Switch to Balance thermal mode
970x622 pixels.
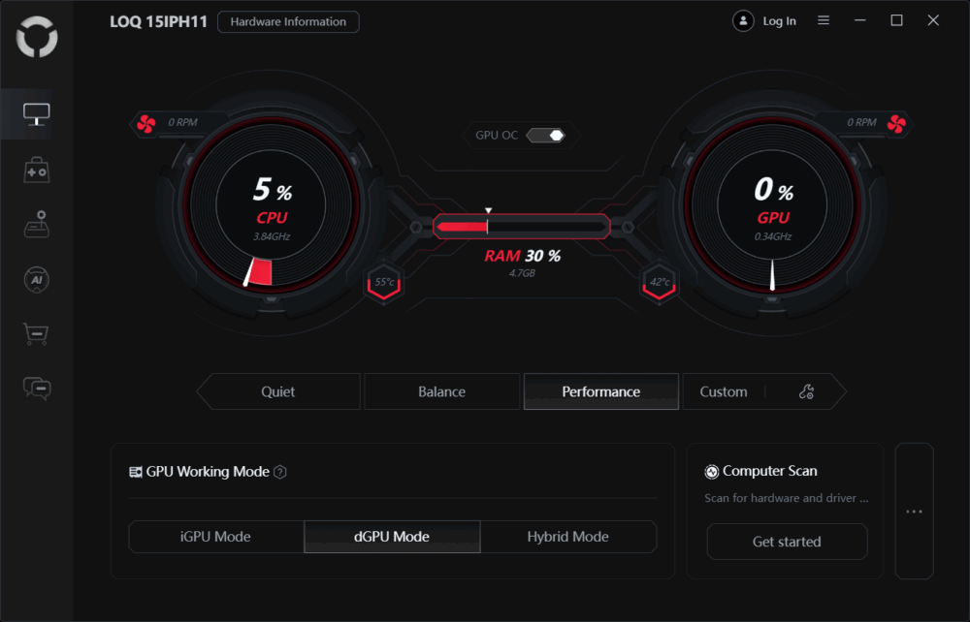(x=441, y=391)
